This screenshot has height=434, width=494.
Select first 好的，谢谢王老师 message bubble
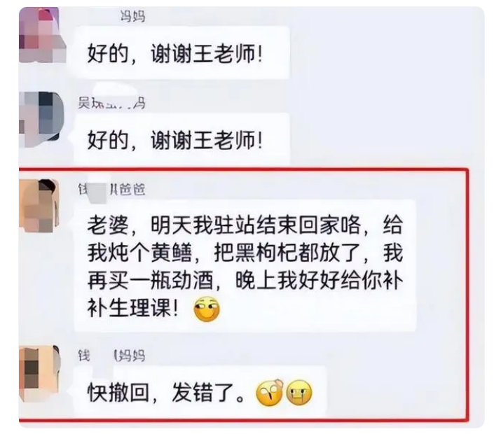pos(181,52)
